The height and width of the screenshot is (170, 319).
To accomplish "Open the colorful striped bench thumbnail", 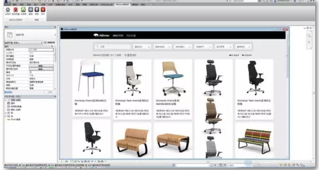I will (x=254, y=141).
